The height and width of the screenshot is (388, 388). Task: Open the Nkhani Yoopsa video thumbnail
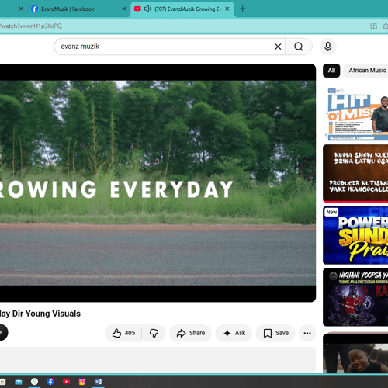pyautogui.click(x=355, y=297)
